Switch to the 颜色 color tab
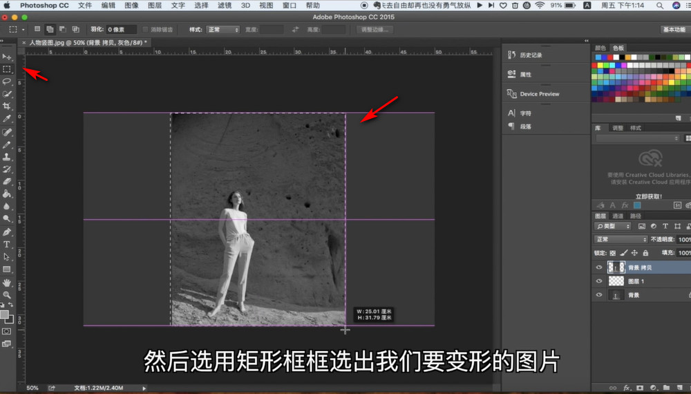 point(600,48)
